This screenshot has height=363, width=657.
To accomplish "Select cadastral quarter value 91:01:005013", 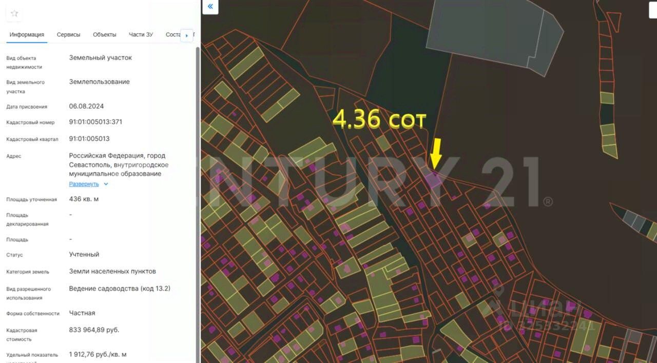I will [89, 139].
